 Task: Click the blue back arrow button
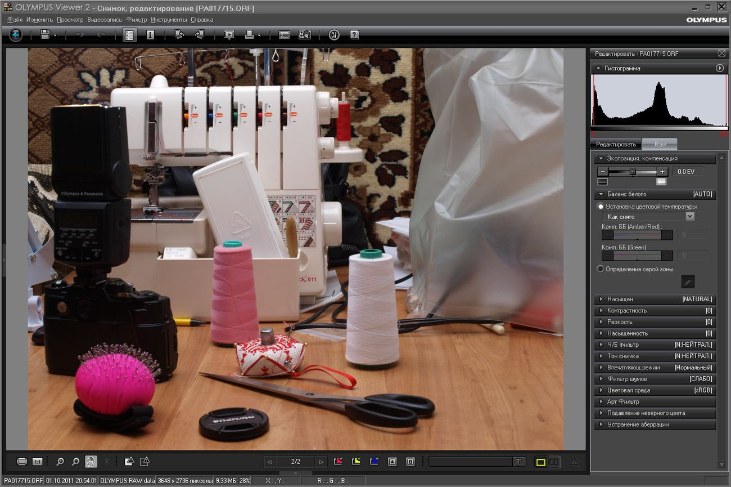[16, 35]
